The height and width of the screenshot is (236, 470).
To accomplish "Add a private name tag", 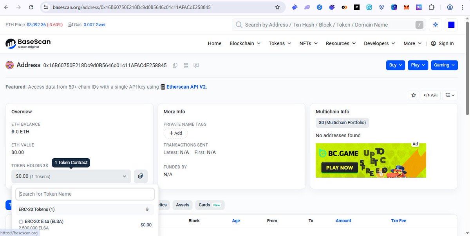I will point(175,133).
